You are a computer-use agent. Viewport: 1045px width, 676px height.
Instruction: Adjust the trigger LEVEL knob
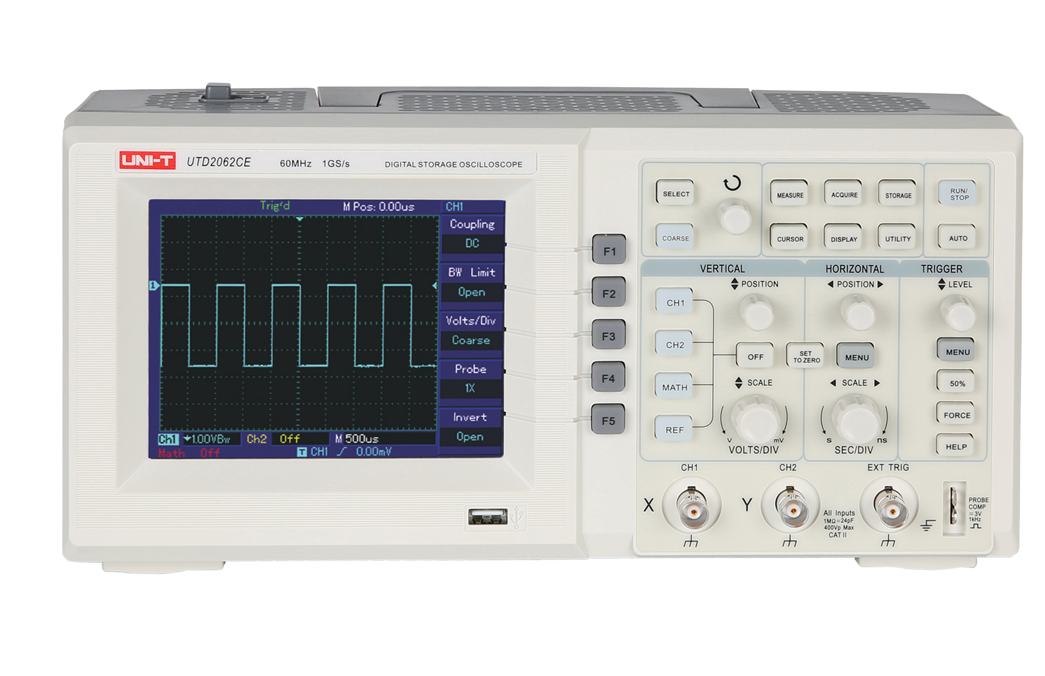pyautogui.click(x=958, y=313)
